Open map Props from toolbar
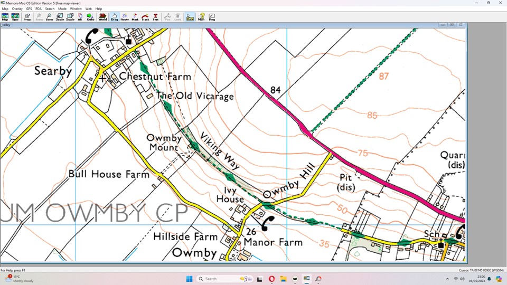Image resolution: width=507 pixels, height=285 pixels. (x=27, y=17)
